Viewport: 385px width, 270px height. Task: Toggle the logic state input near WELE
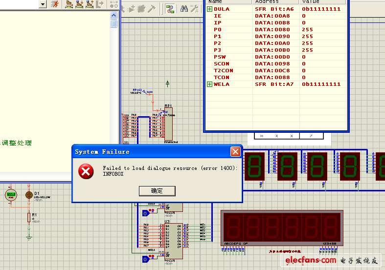click(x=146, y=259)
